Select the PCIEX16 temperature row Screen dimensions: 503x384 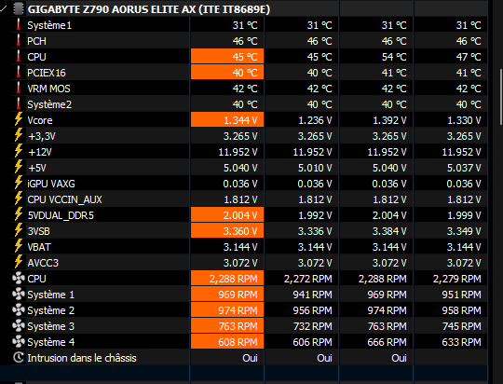click(x=243, y=73)
